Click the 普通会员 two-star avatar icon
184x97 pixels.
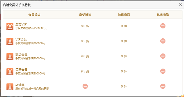10,72
